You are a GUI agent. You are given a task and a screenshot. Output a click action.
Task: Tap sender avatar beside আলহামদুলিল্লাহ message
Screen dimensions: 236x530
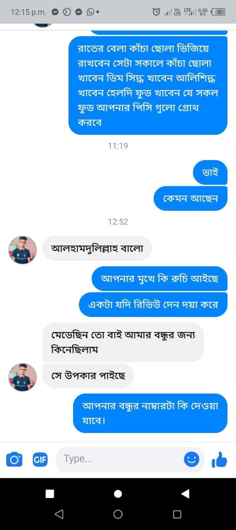(22, 250)
